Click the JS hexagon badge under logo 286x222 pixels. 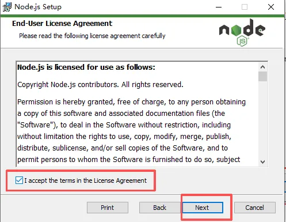pyautogui.click(x=242, y=41)
